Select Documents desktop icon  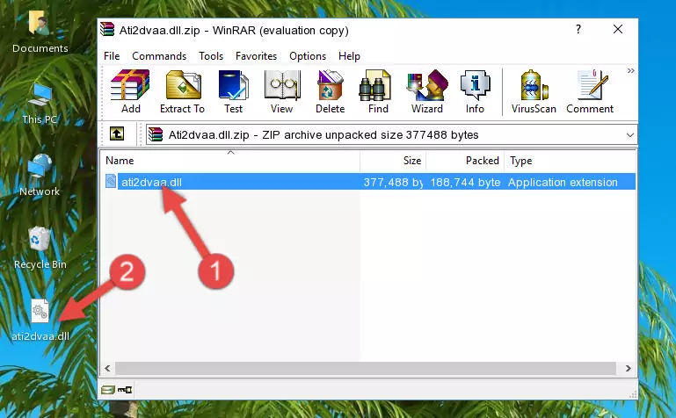(40, 32)
